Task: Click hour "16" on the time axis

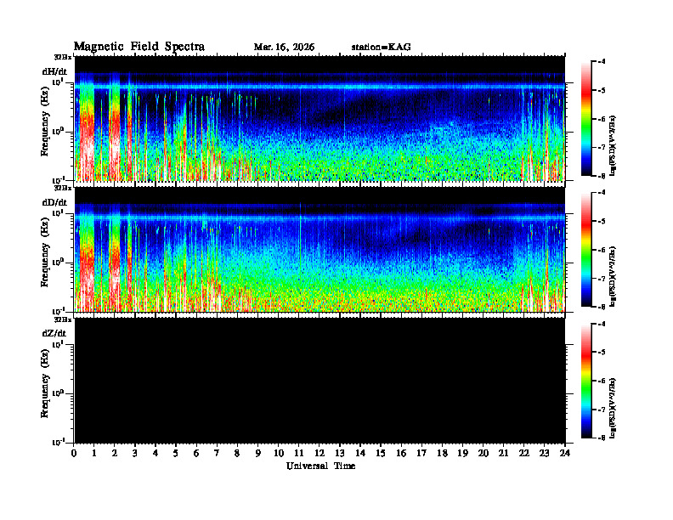Action: pyautogui.click(x=401, y=454)
